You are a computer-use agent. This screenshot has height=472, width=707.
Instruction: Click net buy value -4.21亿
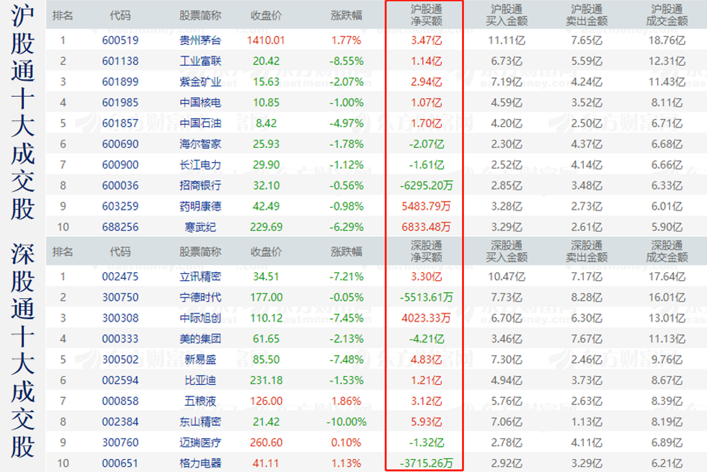pos(426,339)
